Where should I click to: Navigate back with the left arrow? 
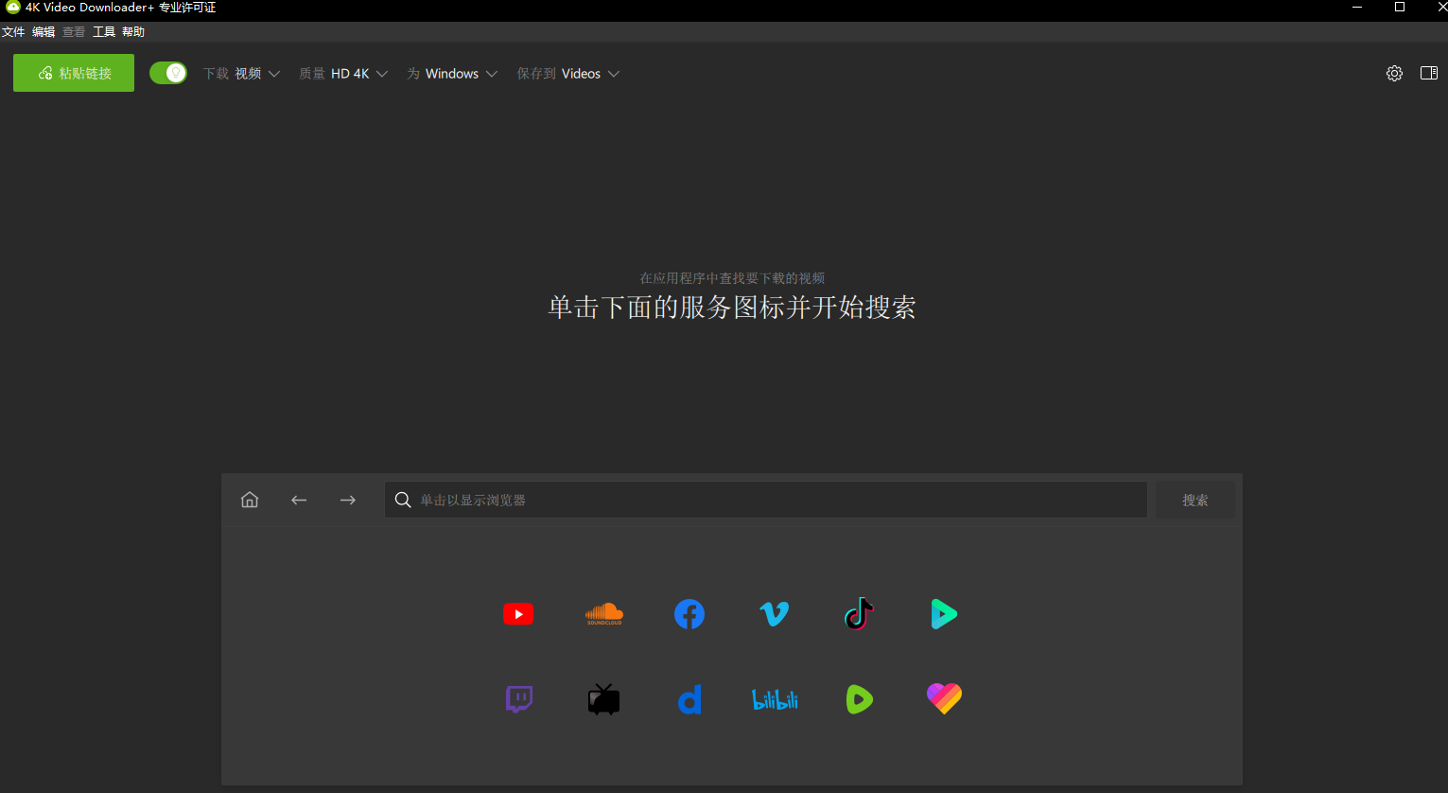pyautogui.click(x=299, y=500)
